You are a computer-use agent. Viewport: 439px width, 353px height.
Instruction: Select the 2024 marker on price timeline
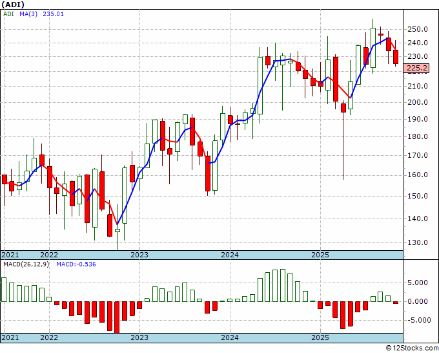coord(230,255)
